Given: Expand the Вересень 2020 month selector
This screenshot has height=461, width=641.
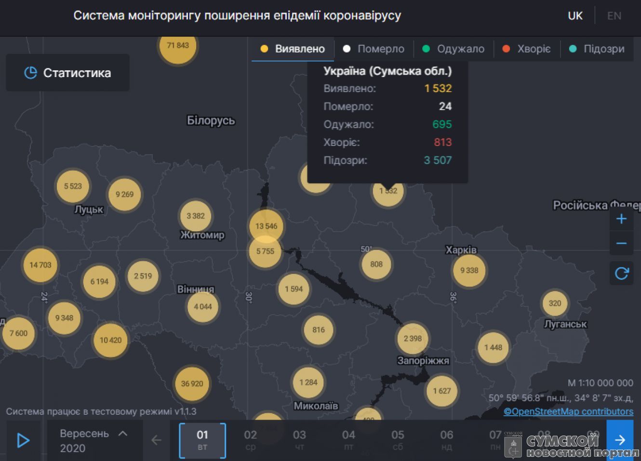Looking at the screenshot, I should point(94,440).
